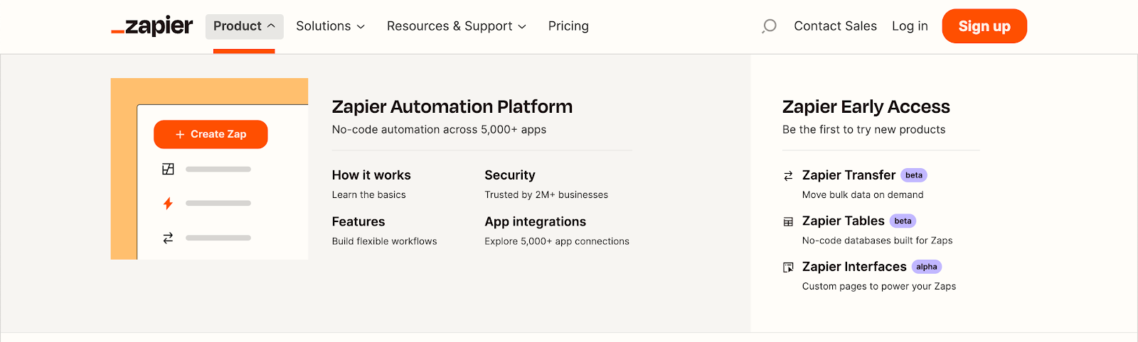
Task: Open the Pricing page
Action: coord(568,26)
